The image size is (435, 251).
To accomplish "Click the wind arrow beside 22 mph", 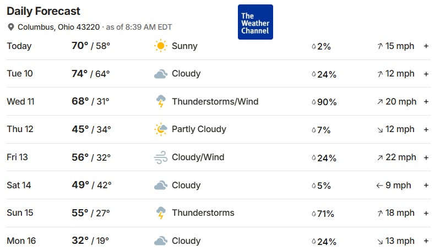I will [x=380, y=157].
